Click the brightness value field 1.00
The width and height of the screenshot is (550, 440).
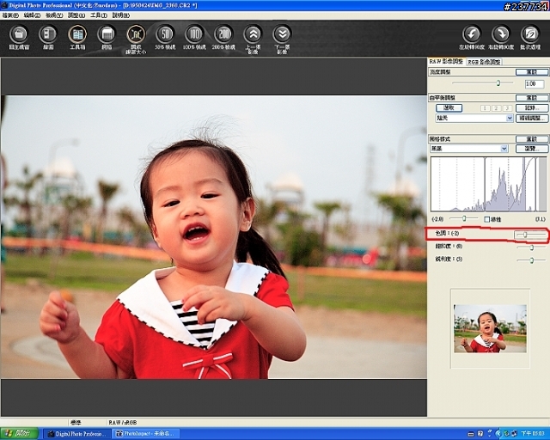[535, 84]
